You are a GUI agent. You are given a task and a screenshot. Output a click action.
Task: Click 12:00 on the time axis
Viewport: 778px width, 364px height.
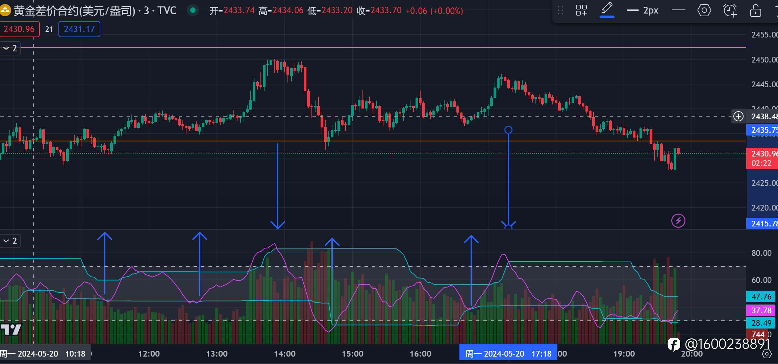click(149, 354)
